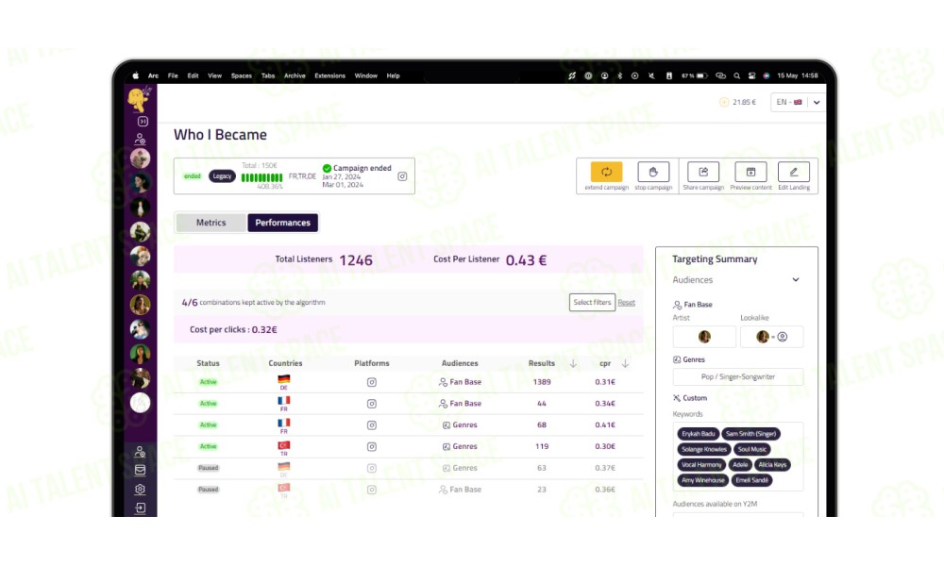Click the Reset link
The width and height of the screenshot is (944, 566).
tap(626, 303)
